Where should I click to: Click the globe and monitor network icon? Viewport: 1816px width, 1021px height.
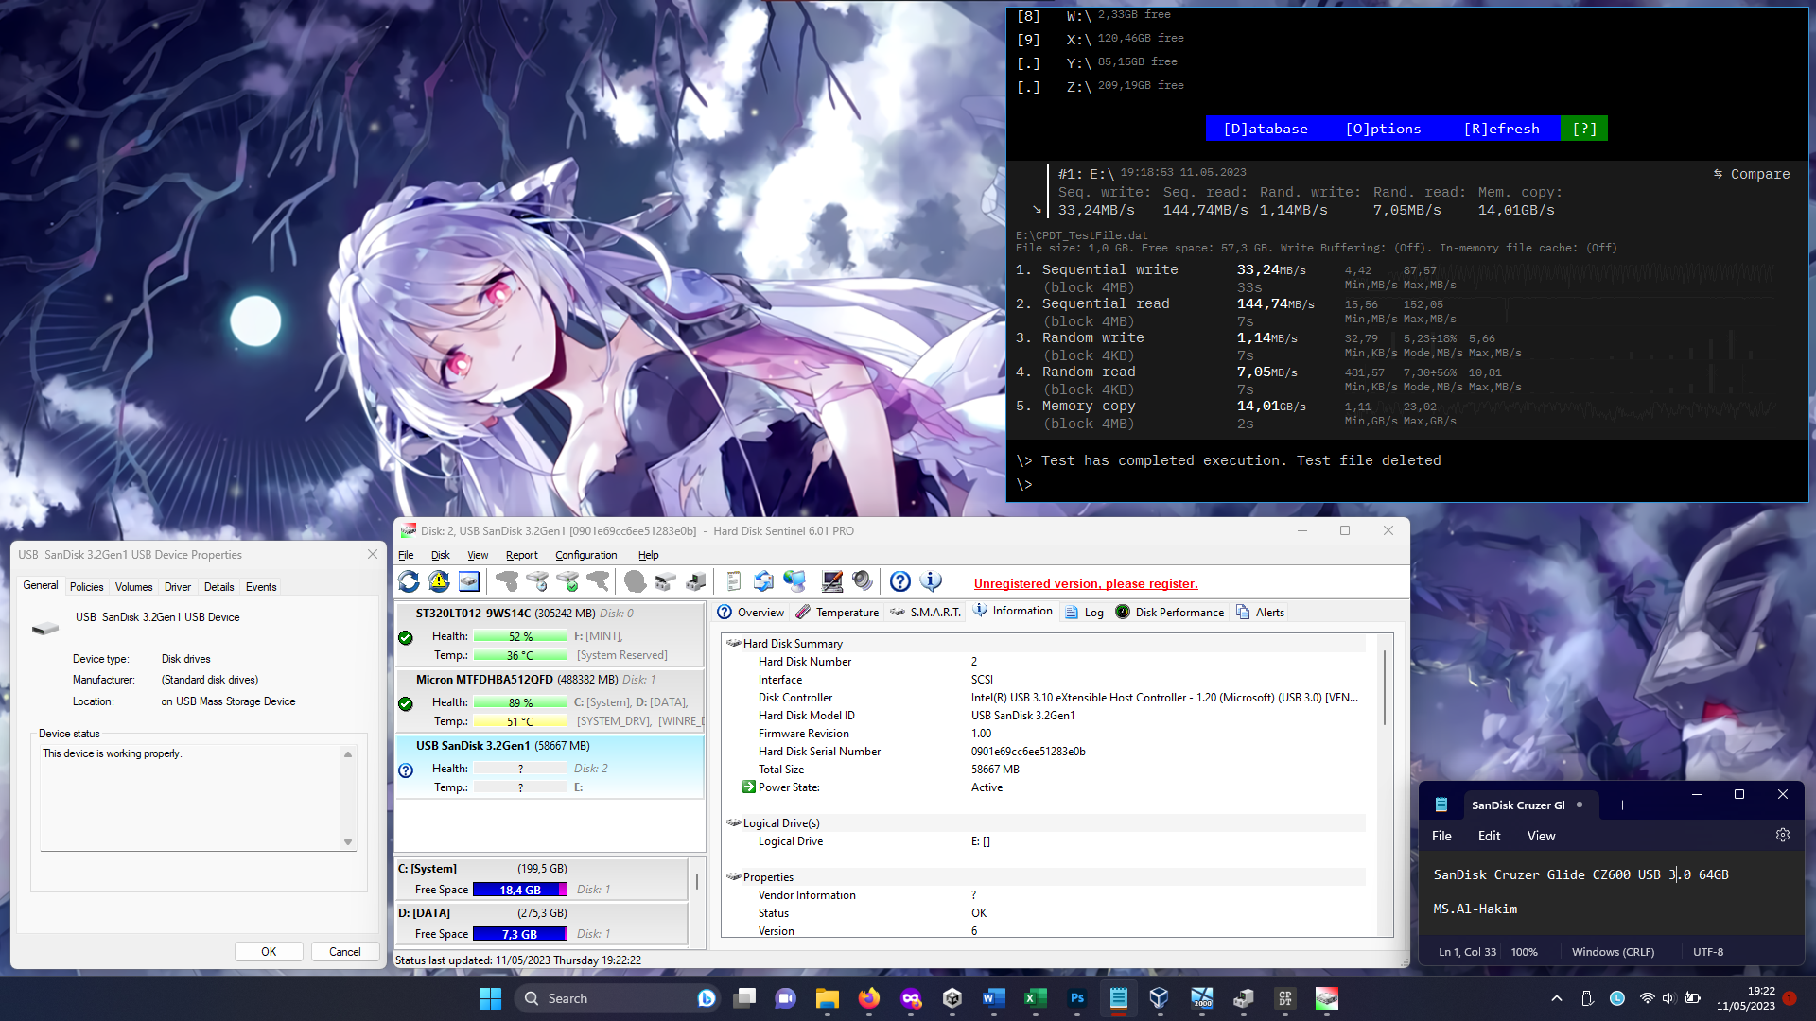(794, 581)
